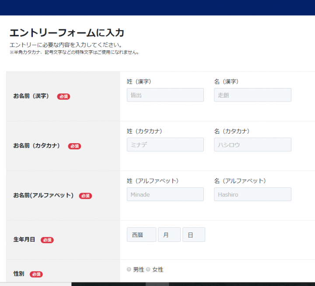The width and height of the screenshot is (315, 286).
Task: Click the 必須 badge beside お名前（漢字）
Action: (63, 96)
